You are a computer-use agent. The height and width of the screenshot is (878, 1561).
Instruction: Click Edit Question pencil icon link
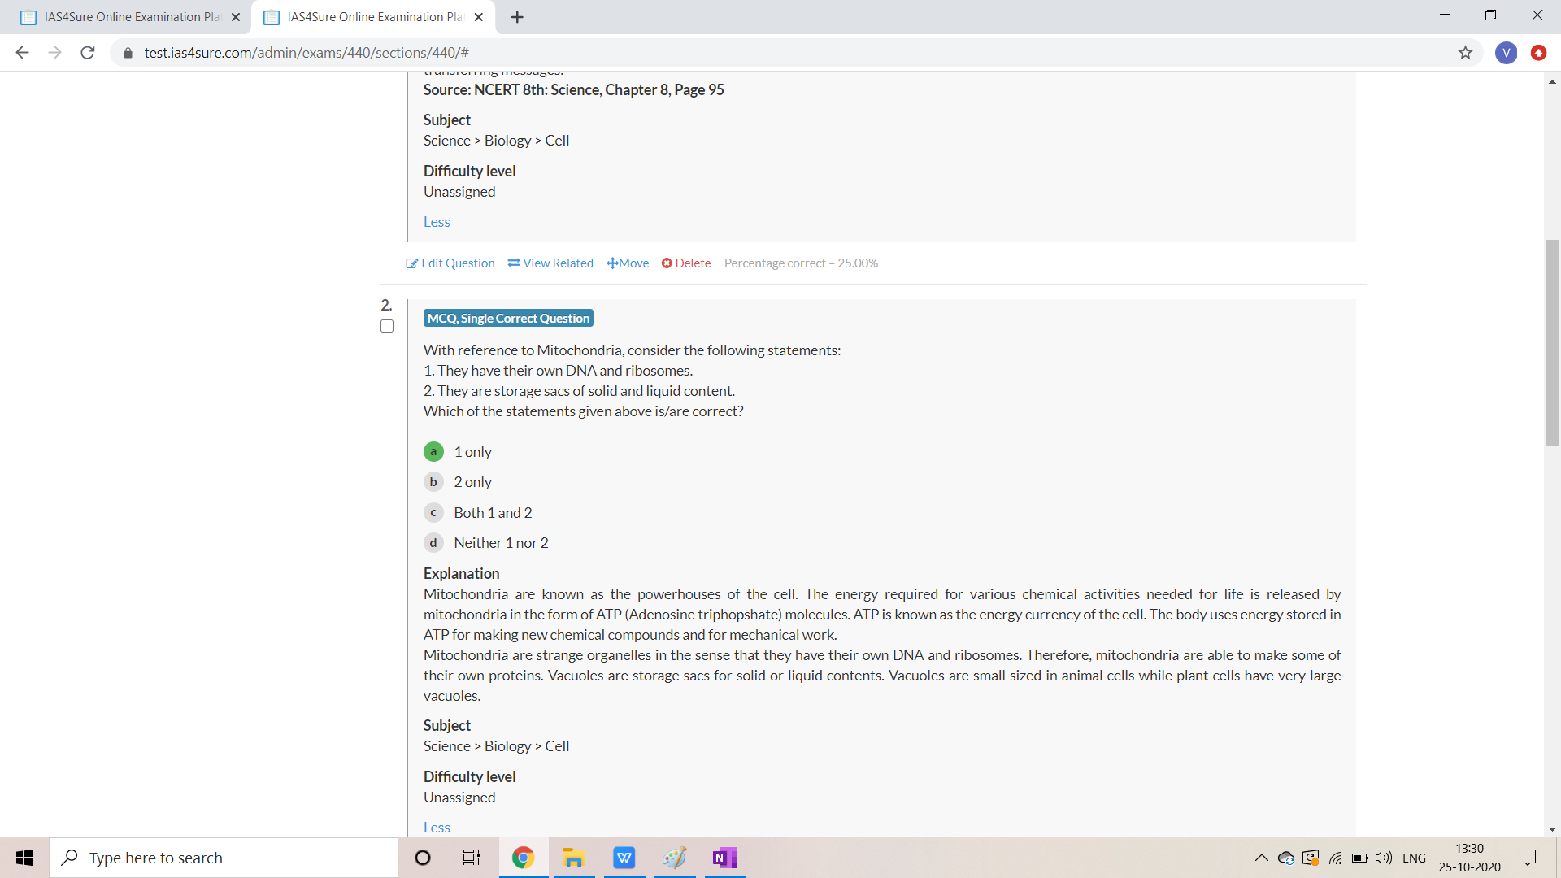(x=450, y=263)
